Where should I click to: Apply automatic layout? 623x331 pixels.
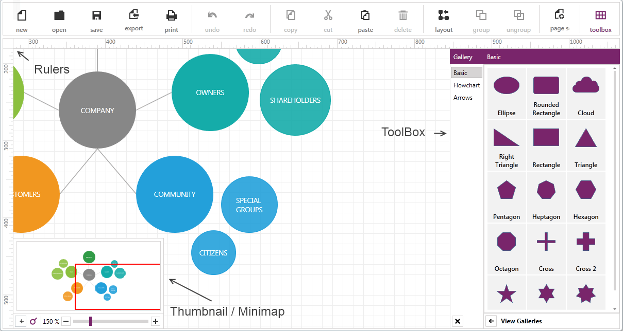[444, 15]
